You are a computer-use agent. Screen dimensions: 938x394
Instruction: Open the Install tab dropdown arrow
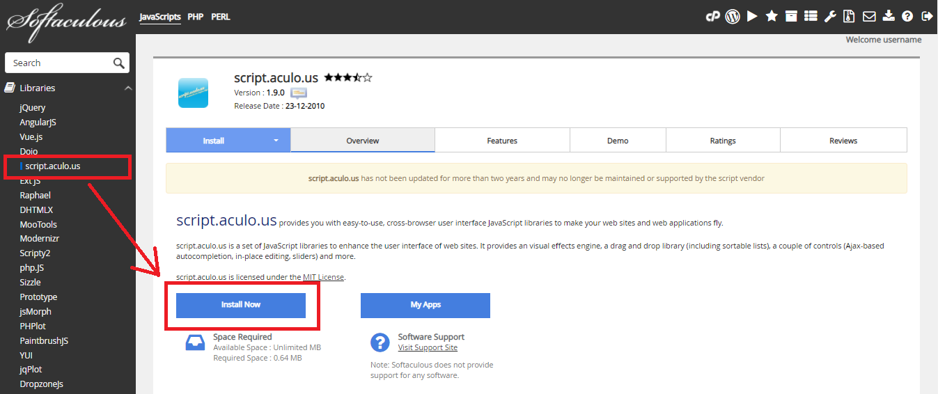point(276,141)
